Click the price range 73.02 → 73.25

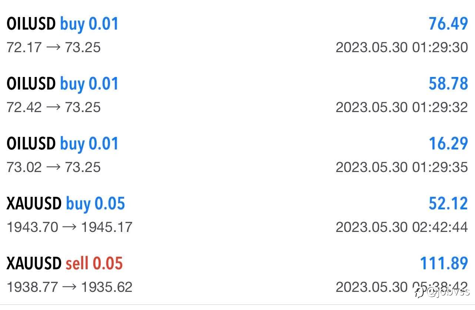pos(54,167)
